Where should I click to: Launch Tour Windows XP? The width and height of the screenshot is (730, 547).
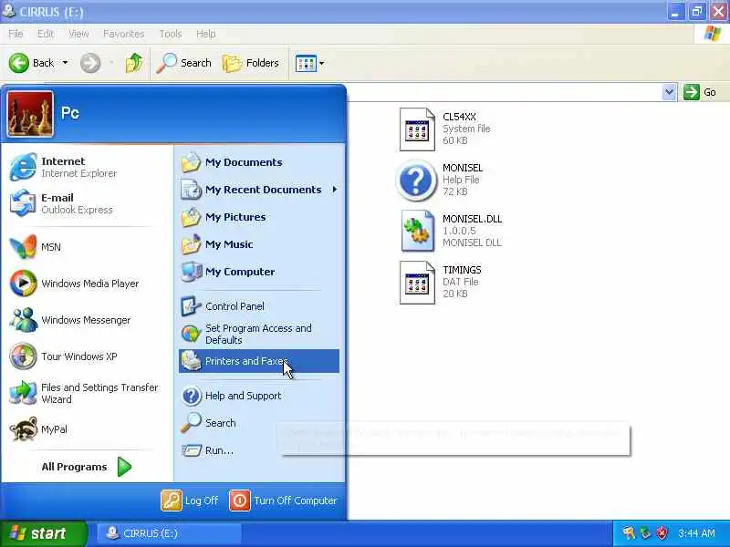coord(87,356)
